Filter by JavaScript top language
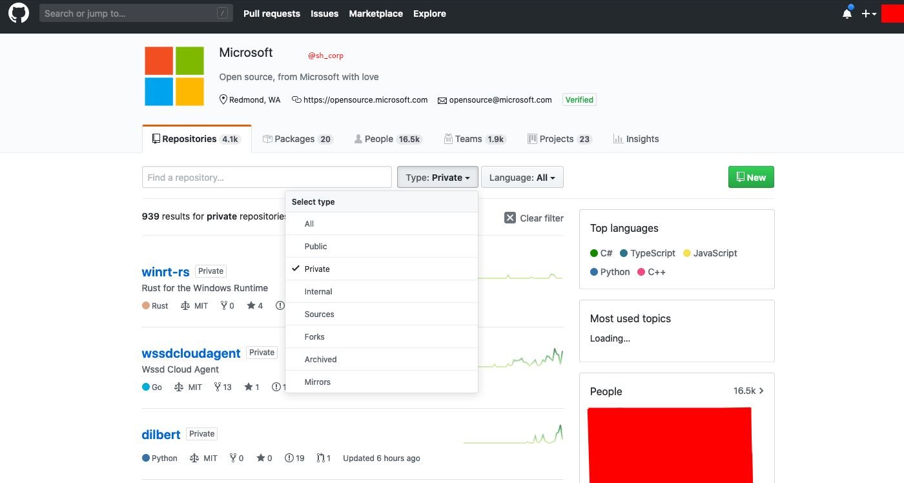The height and width of the screenshot is (483, 904). [x=710, y=253]
